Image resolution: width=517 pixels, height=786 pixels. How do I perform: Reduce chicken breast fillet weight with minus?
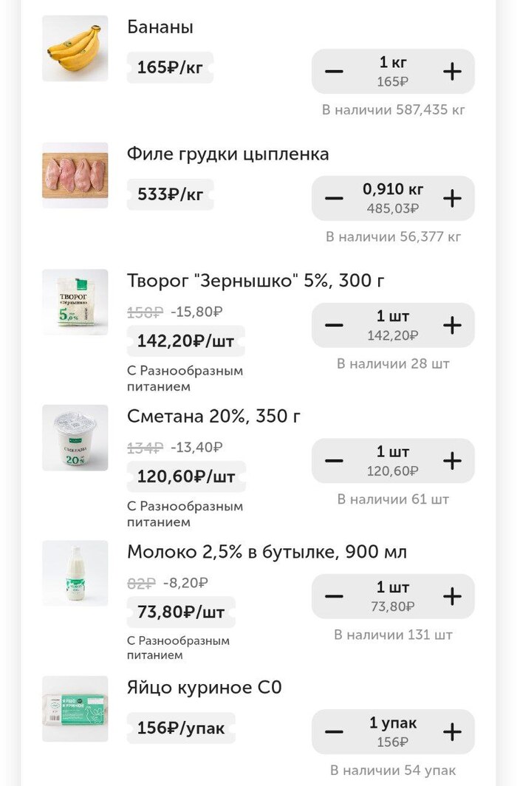(x=334, y=199)
